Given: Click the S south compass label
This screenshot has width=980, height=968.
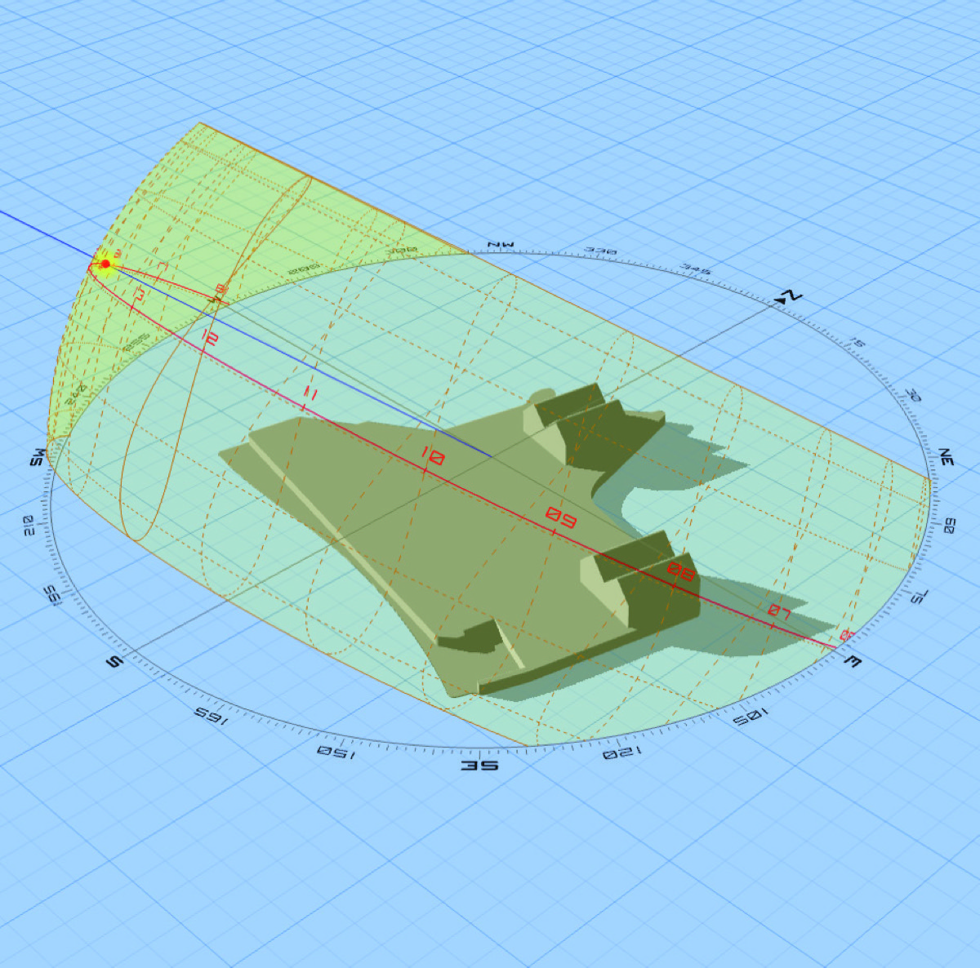Looking at the screenshot, I should point(114,662).
